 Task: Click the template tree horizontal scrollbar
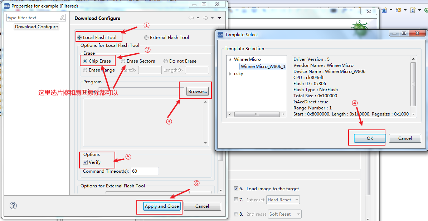[x=257, y=114]
